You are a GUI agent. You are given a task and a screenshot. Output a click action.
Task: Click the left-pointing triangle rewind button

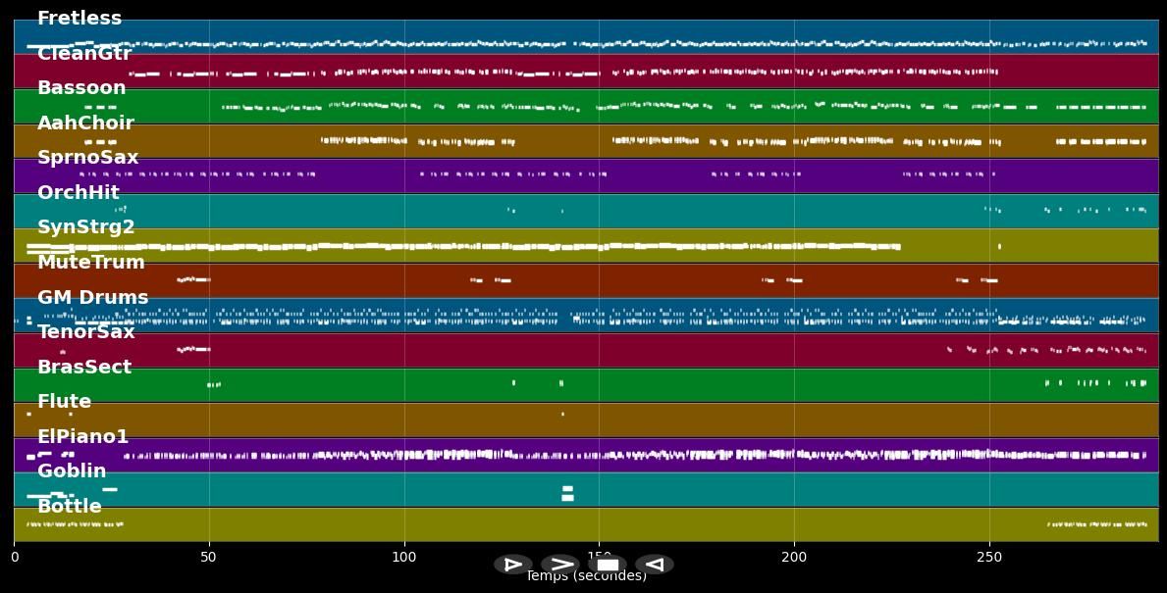654,565
